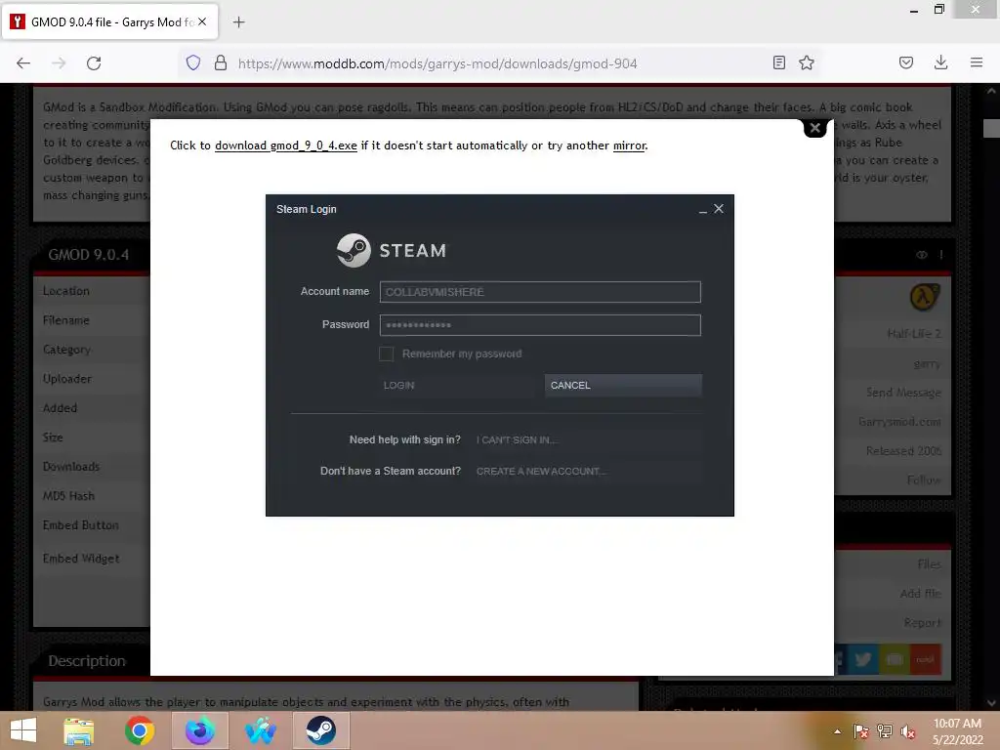Open Windows Start menu

pyautogui.click(x=23, y=730)
